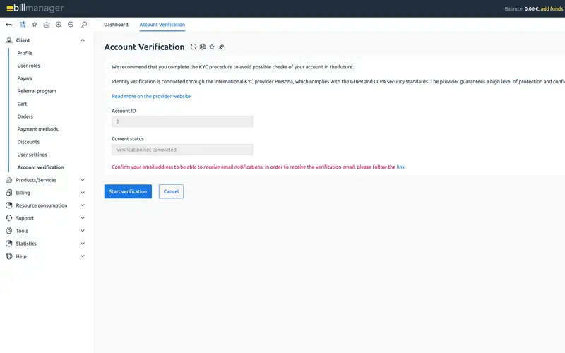Open User roles in the sidebar
The image size is (565, 353).
point(28,66)
